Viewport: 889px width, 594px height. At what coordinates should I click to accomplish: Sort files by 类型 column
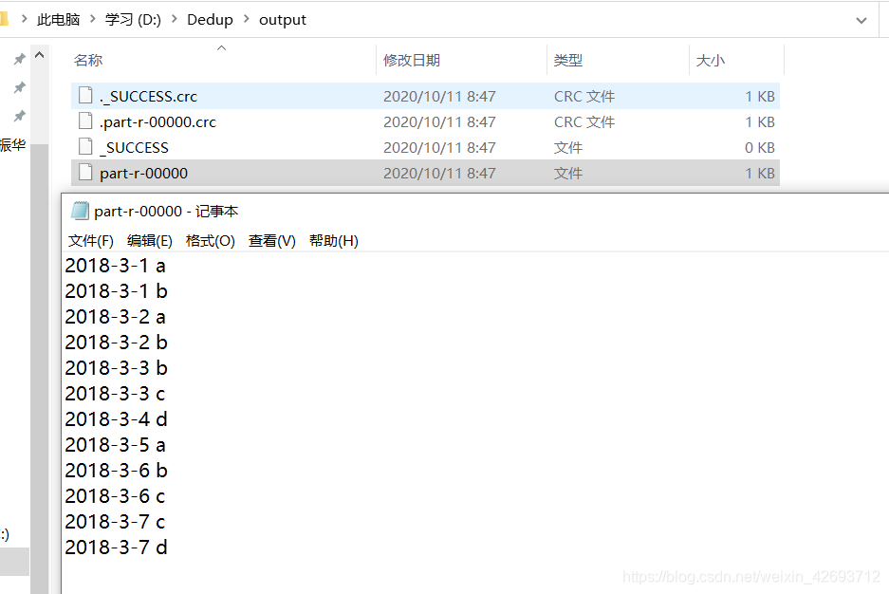coord(568,60)
